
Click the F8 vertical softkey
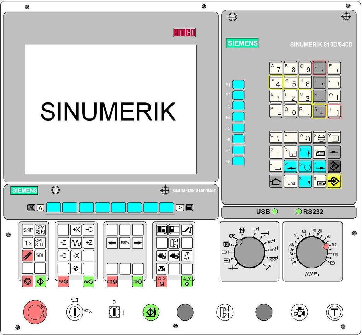[x=238, y=161]
